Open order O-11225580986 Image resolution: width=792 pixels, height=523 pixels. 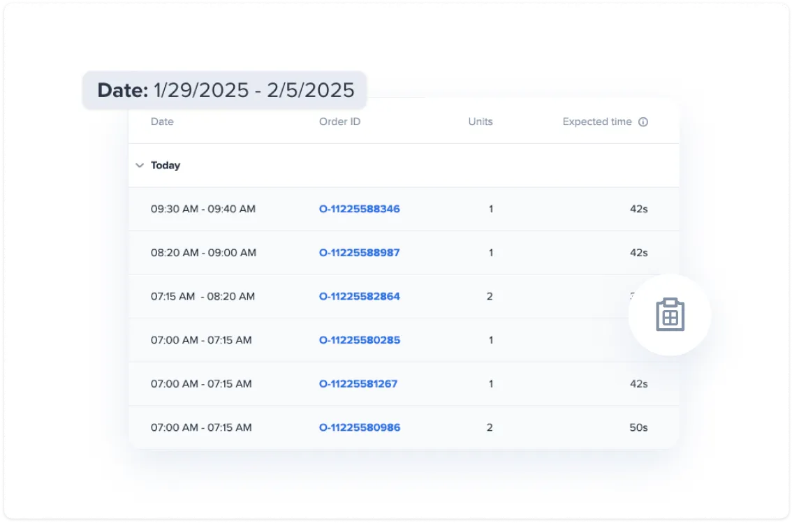tap(359, 427)
